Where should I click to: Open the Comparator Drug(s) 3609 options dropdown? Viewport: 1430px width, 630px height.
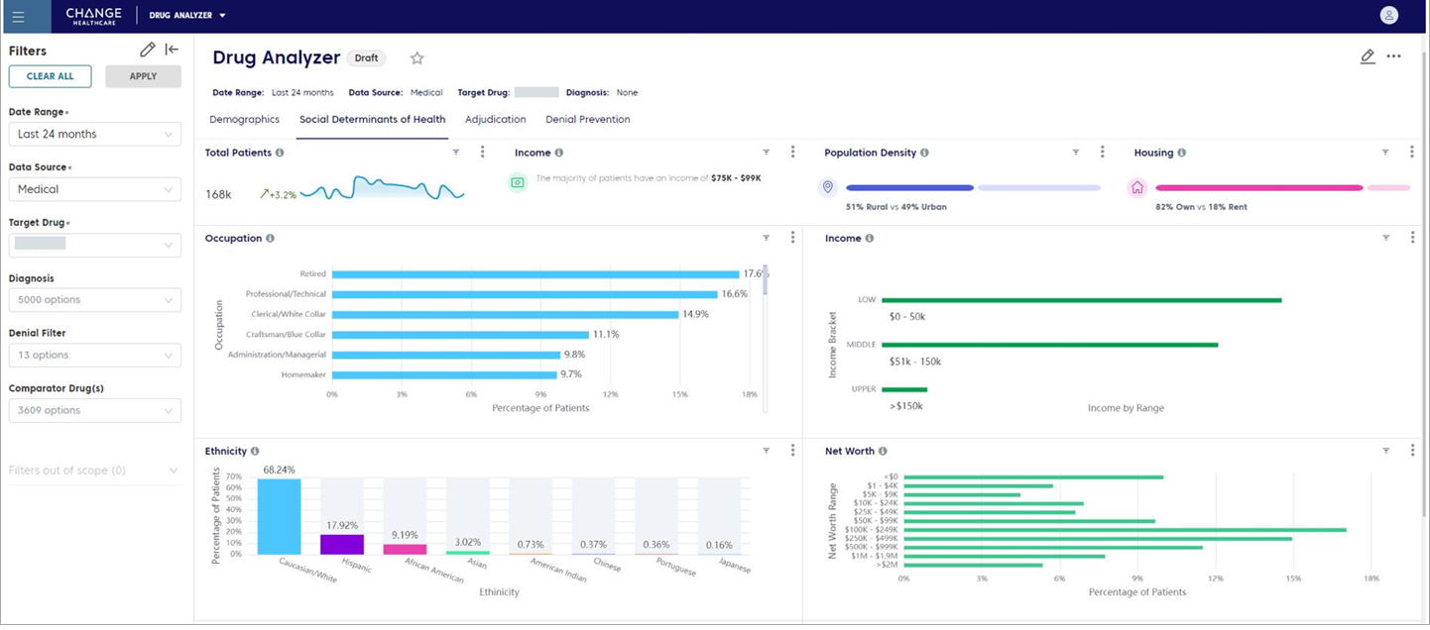click(x=95, y=410)
